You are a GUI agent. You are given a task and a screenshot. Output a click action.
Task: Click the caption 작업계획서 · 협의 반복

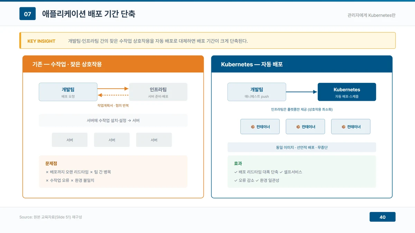pyautogui.click(x=113, y=105)
